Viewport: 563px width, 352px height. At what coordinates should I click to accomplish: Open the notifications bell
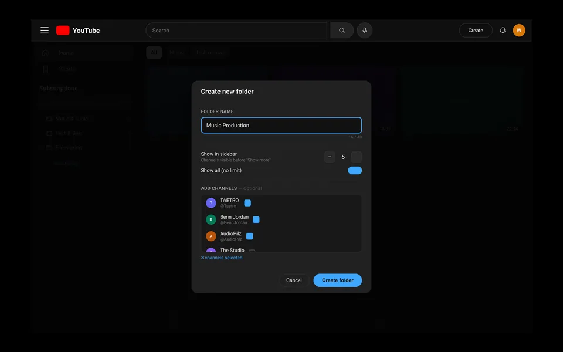[503, 31]
